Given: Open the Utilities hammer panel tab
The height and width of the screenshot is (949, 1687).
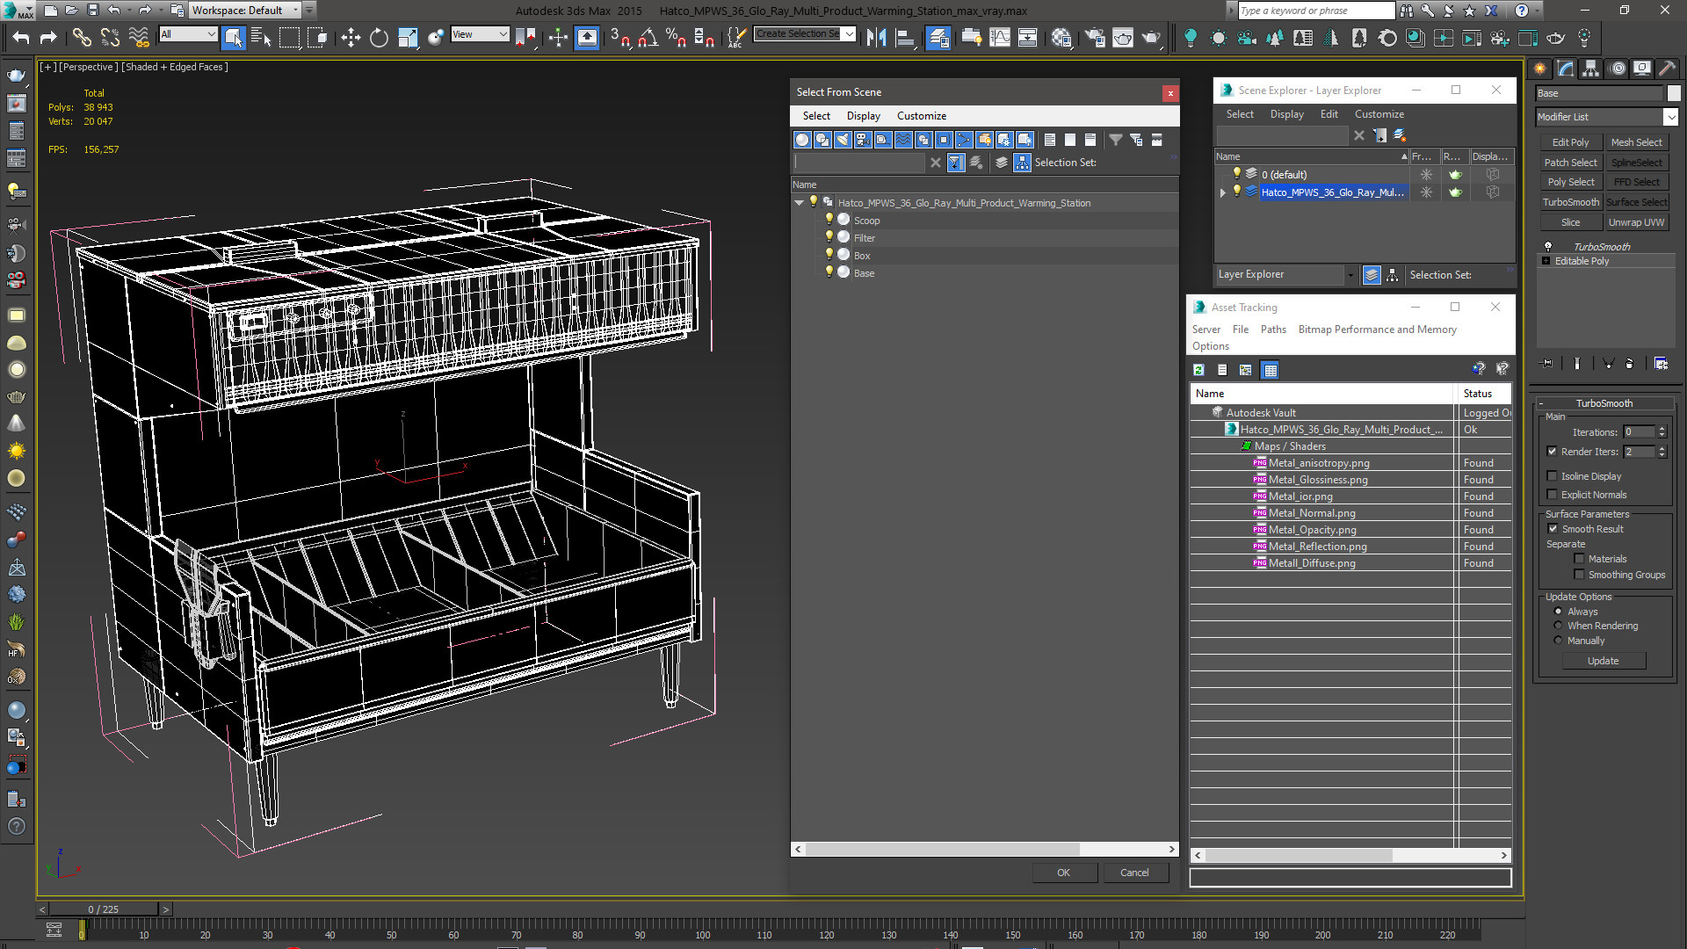Looking at the screenshot, I should click(x=1668, y=69).
